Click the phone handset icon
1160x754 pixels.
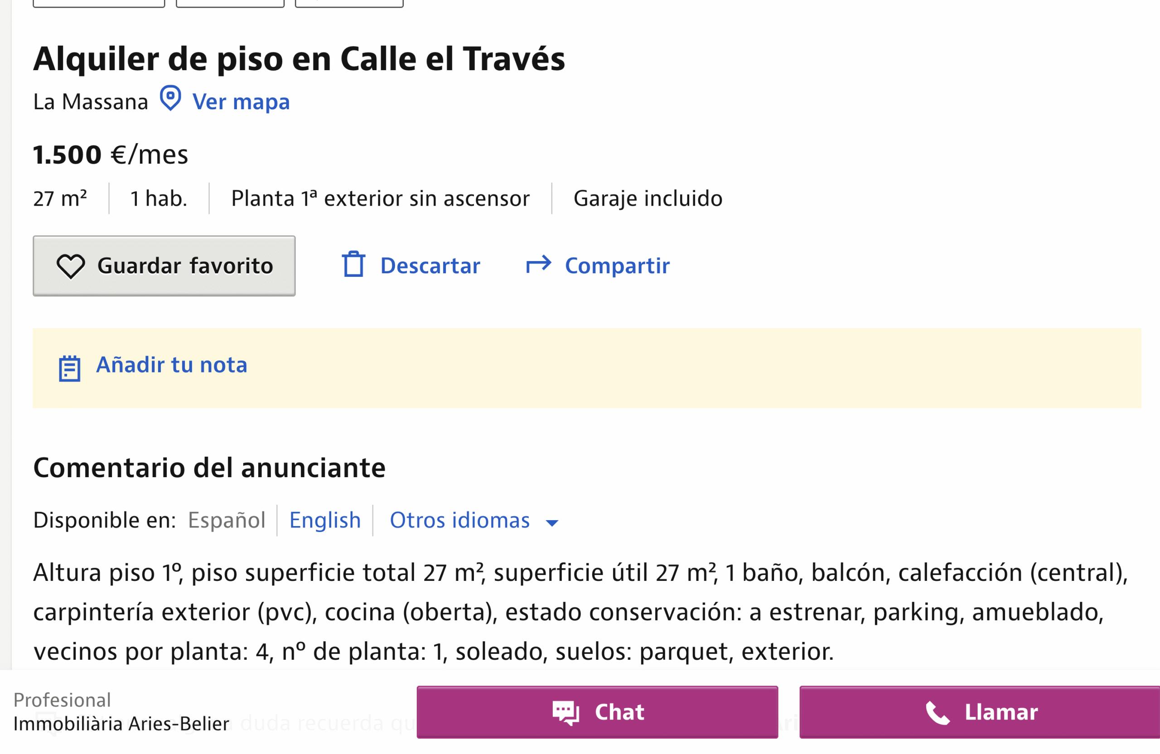point(937,713)
